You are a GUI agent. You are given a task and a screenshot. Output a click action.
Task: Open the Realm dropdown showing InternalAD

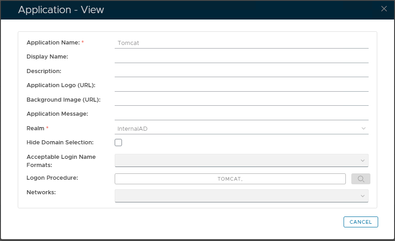[x=241, y=128]
